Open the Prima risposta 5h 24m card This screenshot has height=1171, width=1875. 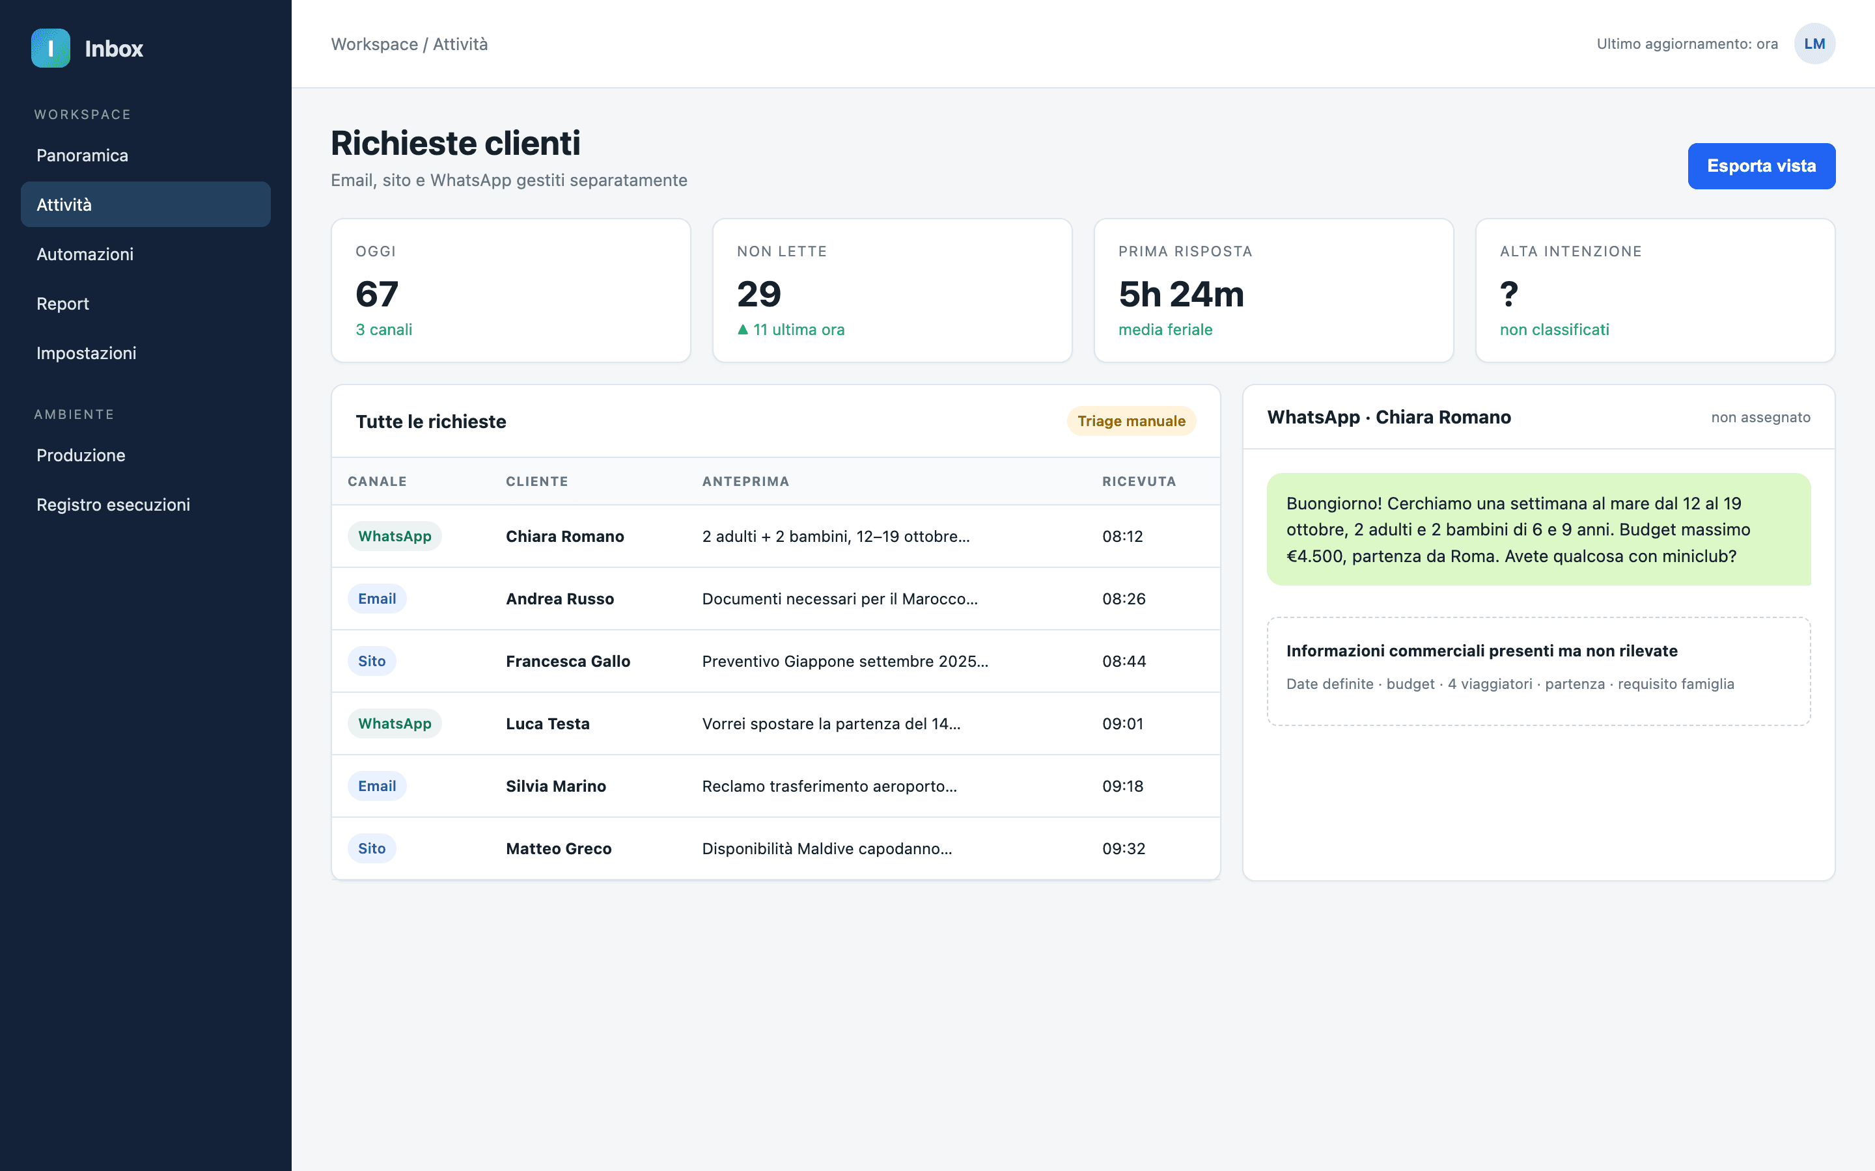[x=1273, y=290]
